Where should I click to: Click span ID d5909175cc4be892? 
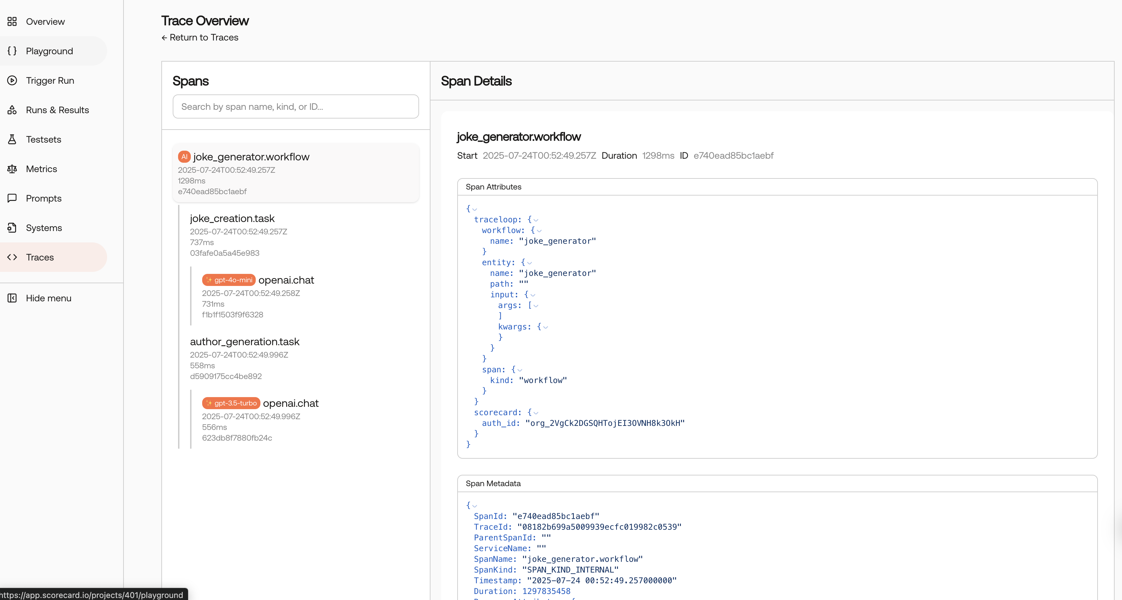pos(226,376)
